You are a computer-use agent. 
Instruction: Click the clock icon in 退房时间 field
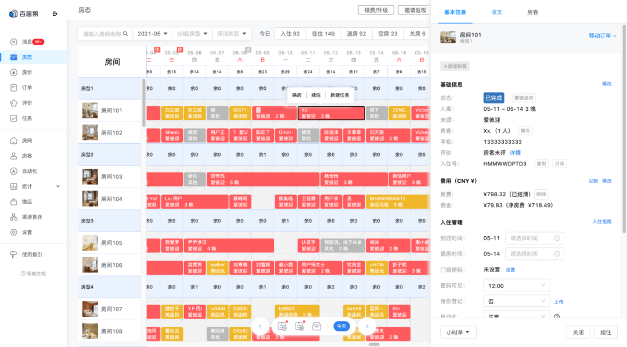(557, 254)
